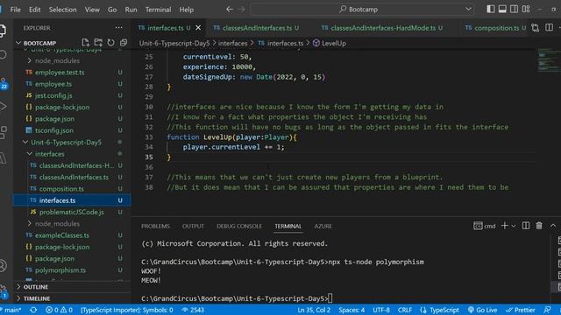Synchronize changes from status bar
Image resolution: width=561 pixels, height=315 pixels.
(x=33, y=310)
